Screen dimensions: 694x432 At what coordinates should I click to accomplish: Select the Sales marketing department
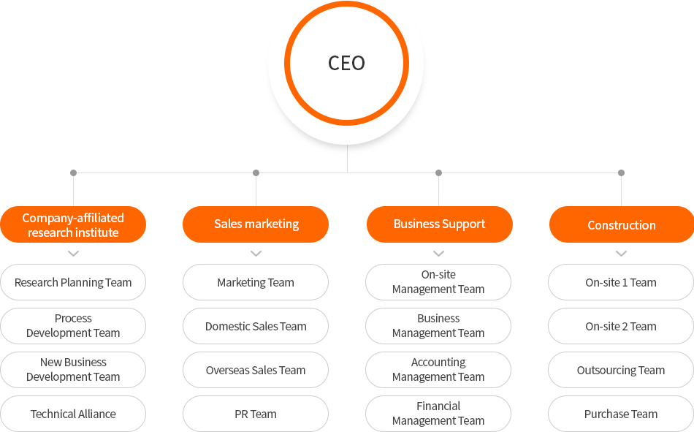[x=256, y=224]
